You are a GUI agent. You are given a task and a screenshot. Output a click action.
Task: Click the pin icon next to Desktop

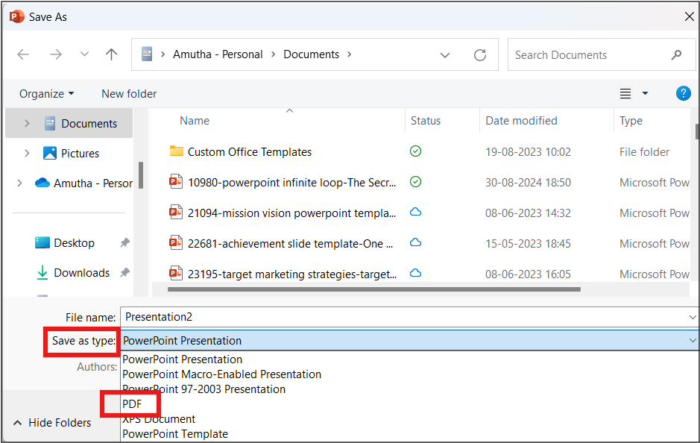tap(124, 243)
